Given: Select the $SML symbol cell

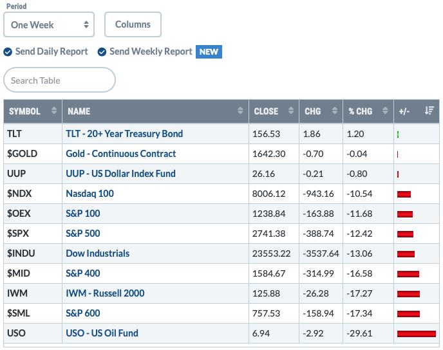Looking at the screenshot, I should [x=33, y=313].
